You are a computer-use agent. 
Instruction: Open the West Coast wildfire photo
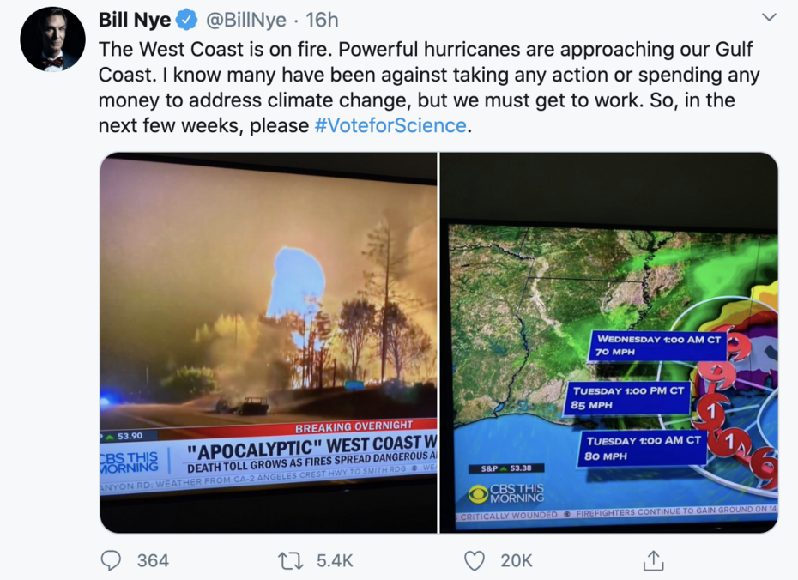(x=268, y=342)
